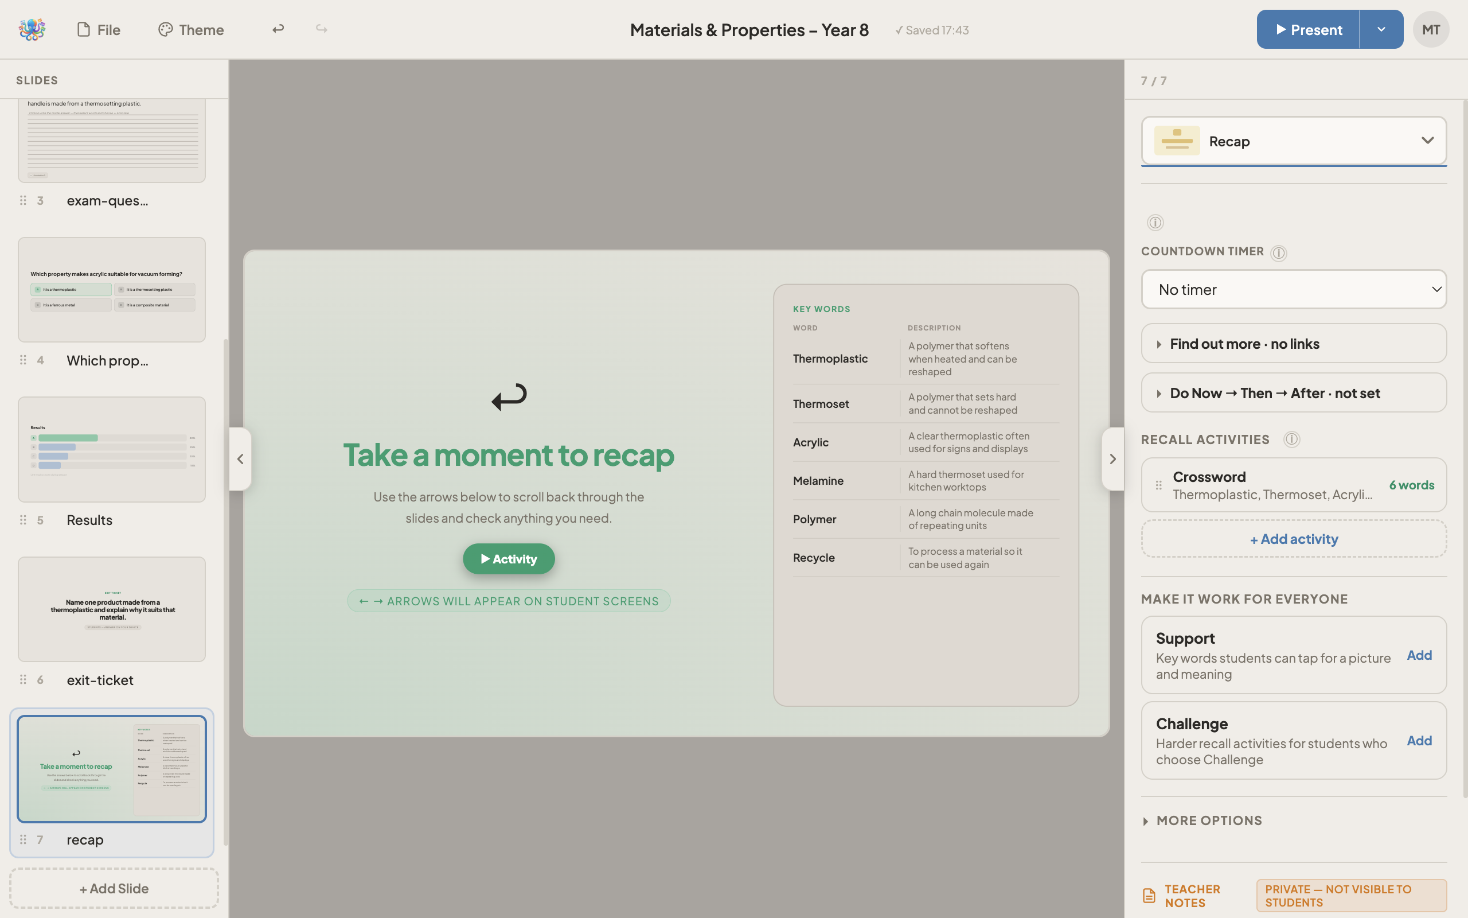Add Challenge recall activities option
Image resolution: width=1468 pixels, height=918 pixels.
(1419, 741)
